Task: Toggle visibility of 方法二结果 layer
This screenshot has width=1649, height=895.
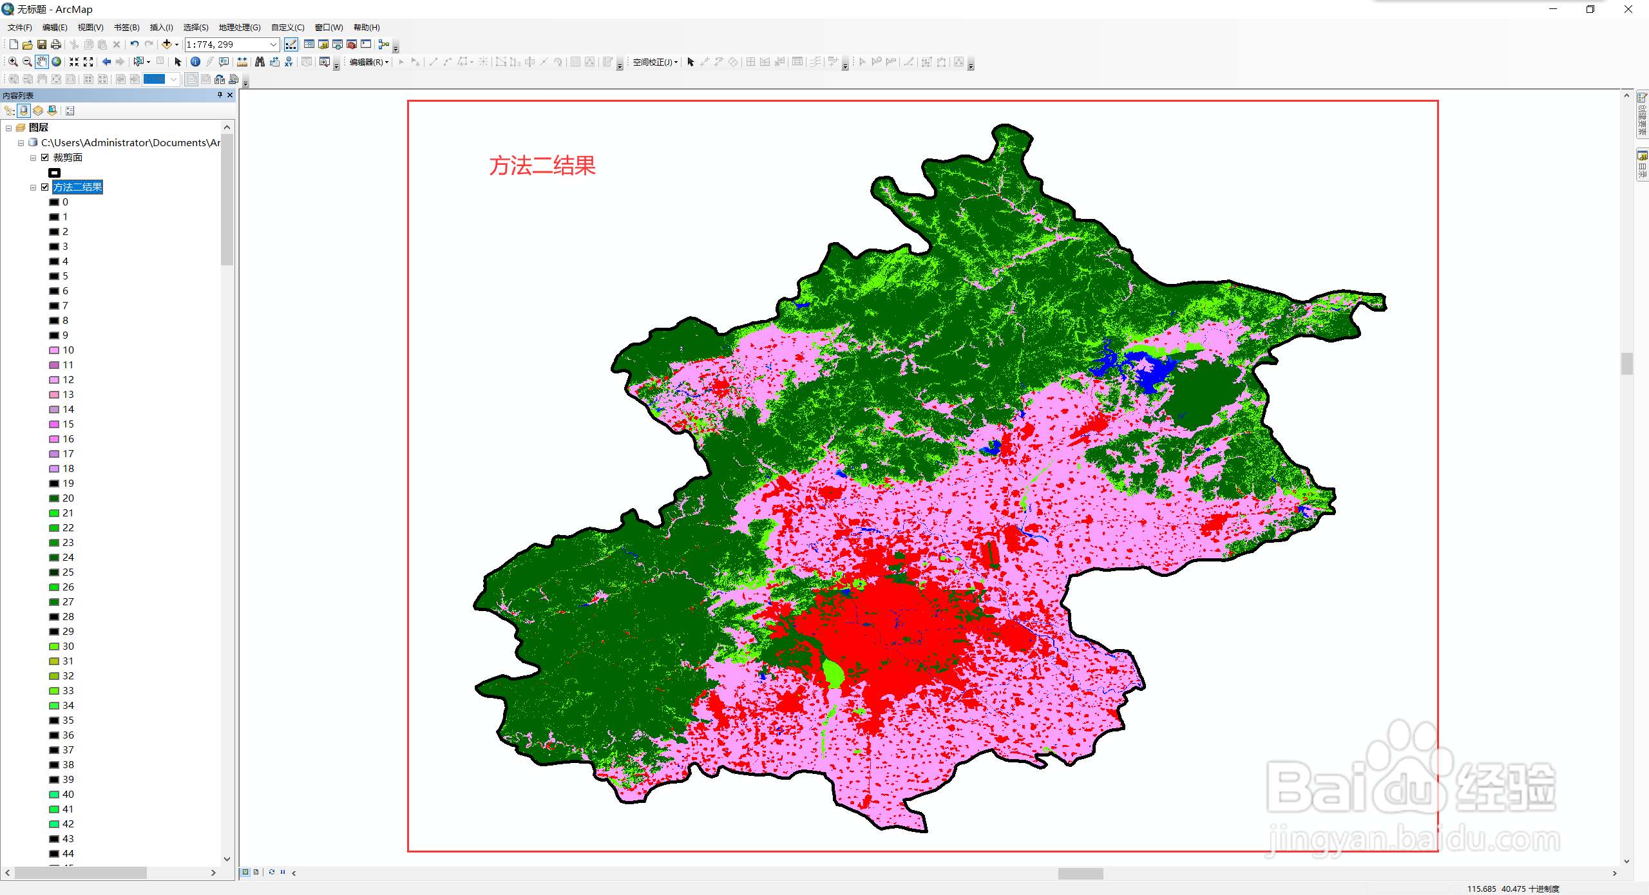Action: pyautogui.click(x=45, y=187)
